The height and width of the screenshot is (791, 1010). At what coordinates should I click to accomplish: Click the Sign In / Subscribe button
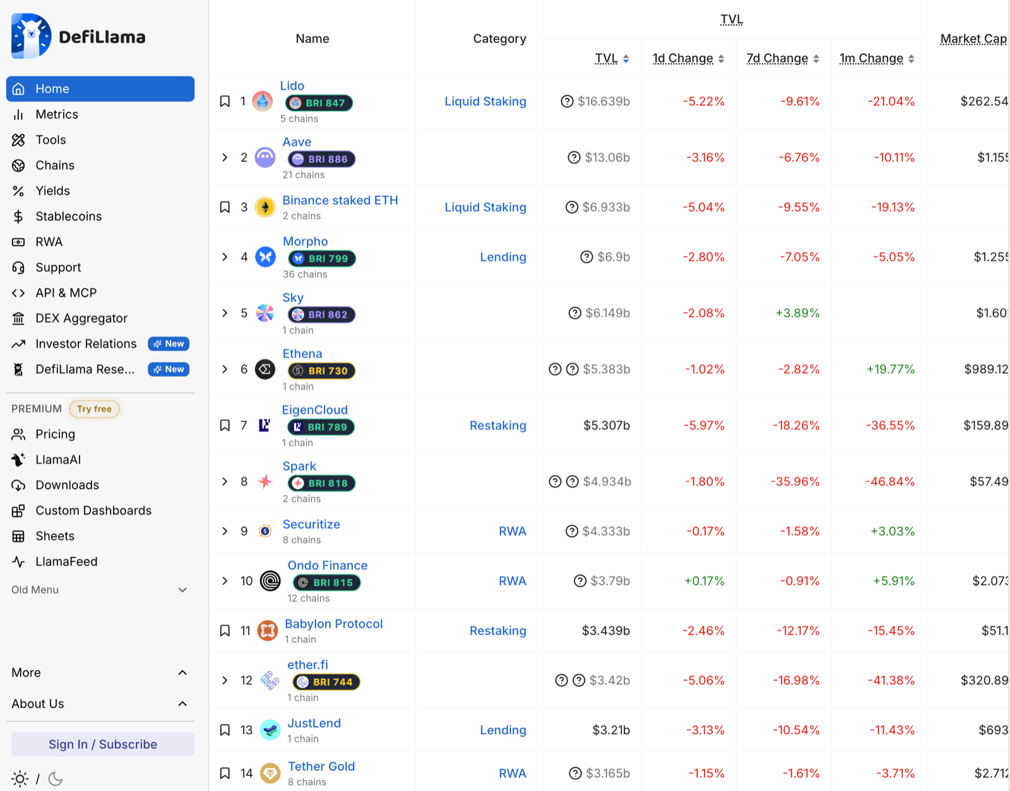point(103,745)
